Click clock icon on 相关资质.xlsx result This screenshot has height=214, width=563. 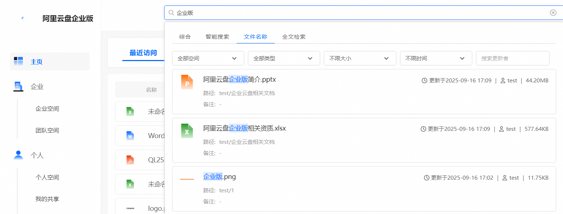[x=423, y=129]
